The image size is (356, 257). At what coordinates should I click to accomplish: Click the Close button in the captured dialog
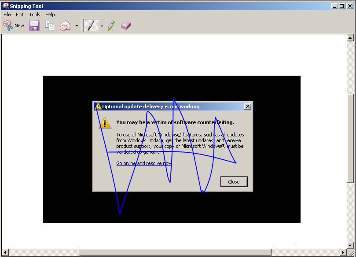click(234, 182)
